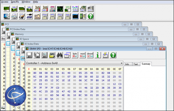Open the DIMM SPD tool in the main toolbar
The image size is (174, 111).
[68, 9]
